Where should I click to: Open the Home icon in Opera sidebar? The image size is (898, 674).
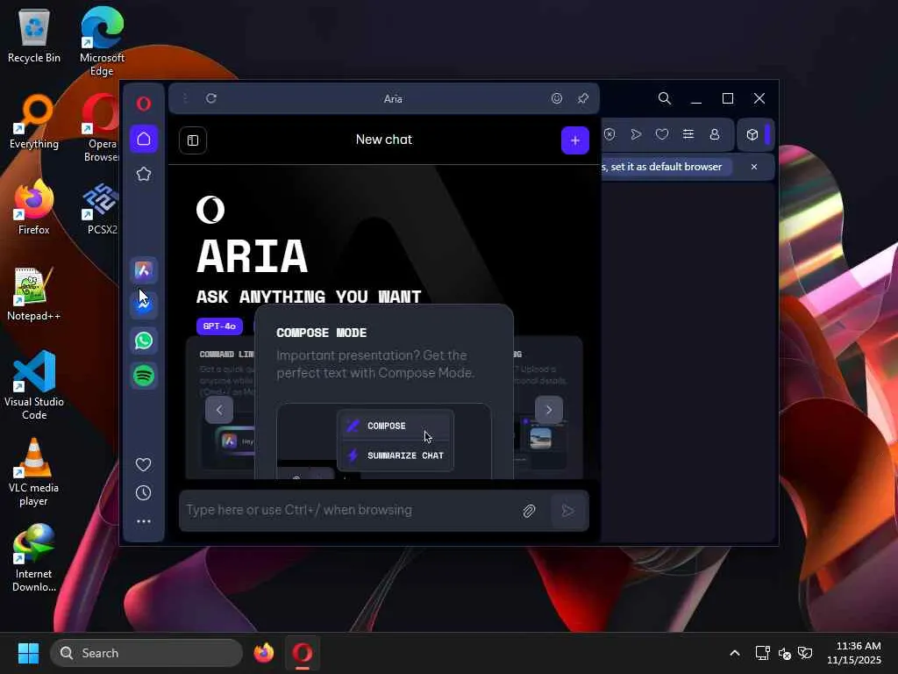coord(143,139)
